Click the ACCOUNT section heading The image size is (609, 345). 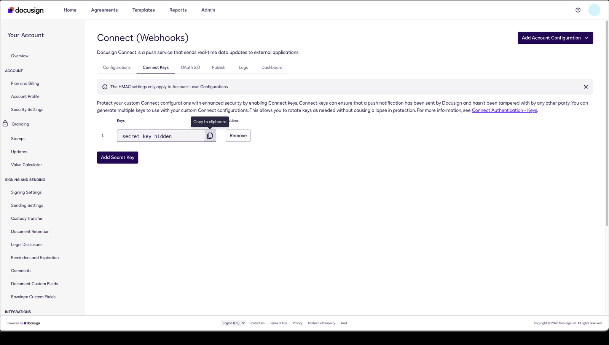click(x=14, y=71)
